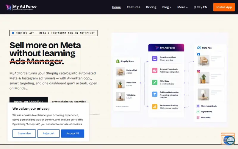Click the AI Ad Copy green pencil icon
Viewport: 238px width, 149px height.
click(x=155, y=83)
